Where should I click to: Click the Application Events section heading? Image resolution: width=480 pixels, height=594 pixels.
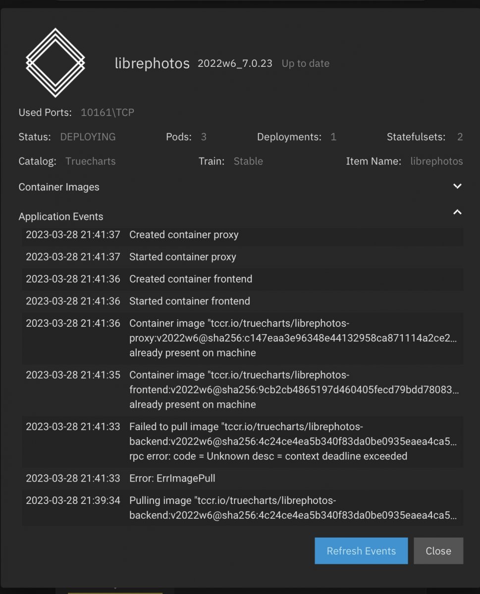click(x=61, y=217)
